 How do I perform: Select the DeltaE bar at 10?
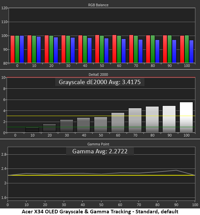[32, 130]
